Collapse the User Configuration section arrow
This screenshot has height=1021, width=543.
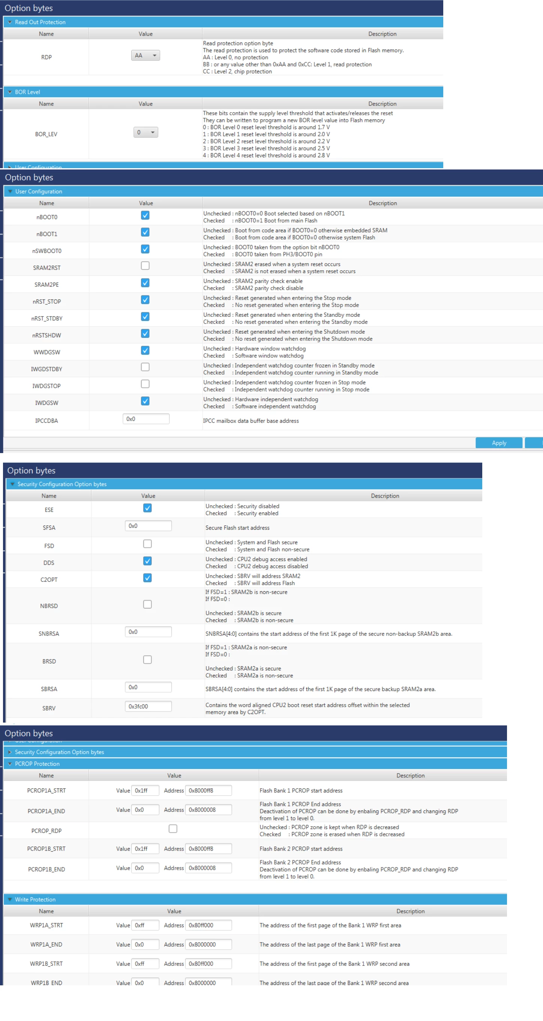click(10, 191)
